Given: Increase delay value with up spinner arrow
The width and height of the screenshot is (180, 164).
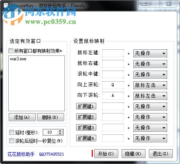Looking at the screenshot, I should pos(60,131).
